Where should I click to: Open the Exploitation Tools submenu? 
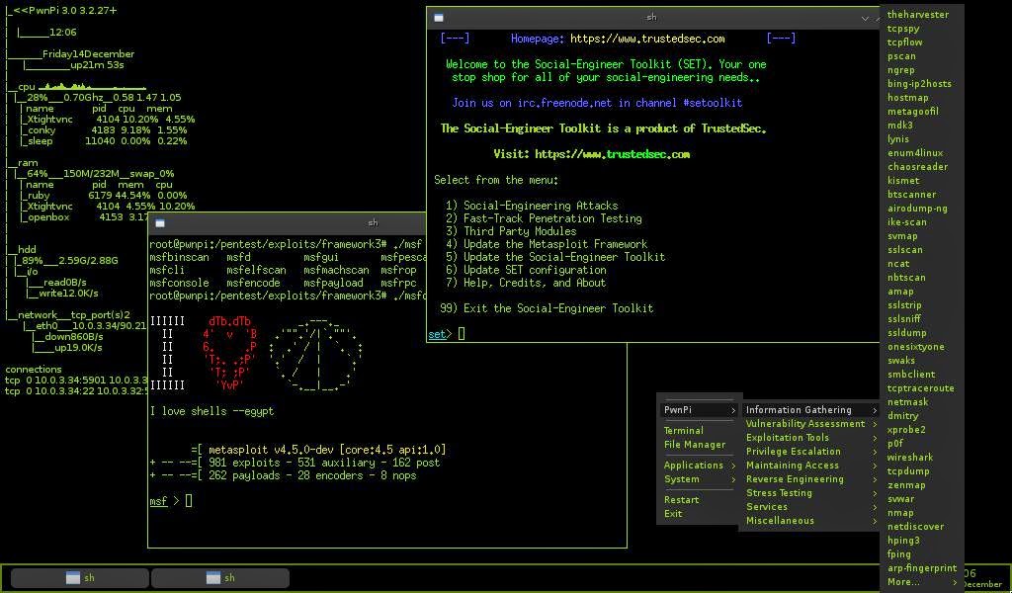coord(810,437)
